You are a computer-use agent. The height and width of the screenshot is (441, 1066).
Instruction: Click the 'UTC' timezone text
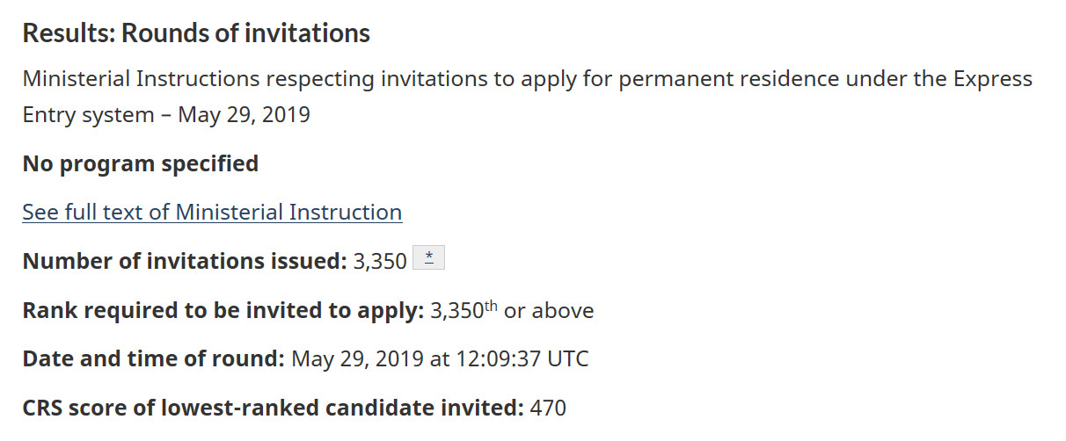566,358
